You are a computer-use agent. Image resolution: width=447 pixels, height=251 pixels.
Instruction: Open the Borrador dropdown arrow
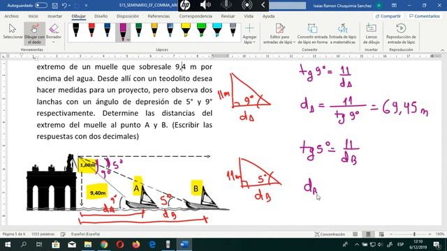(x=54, y=42)
